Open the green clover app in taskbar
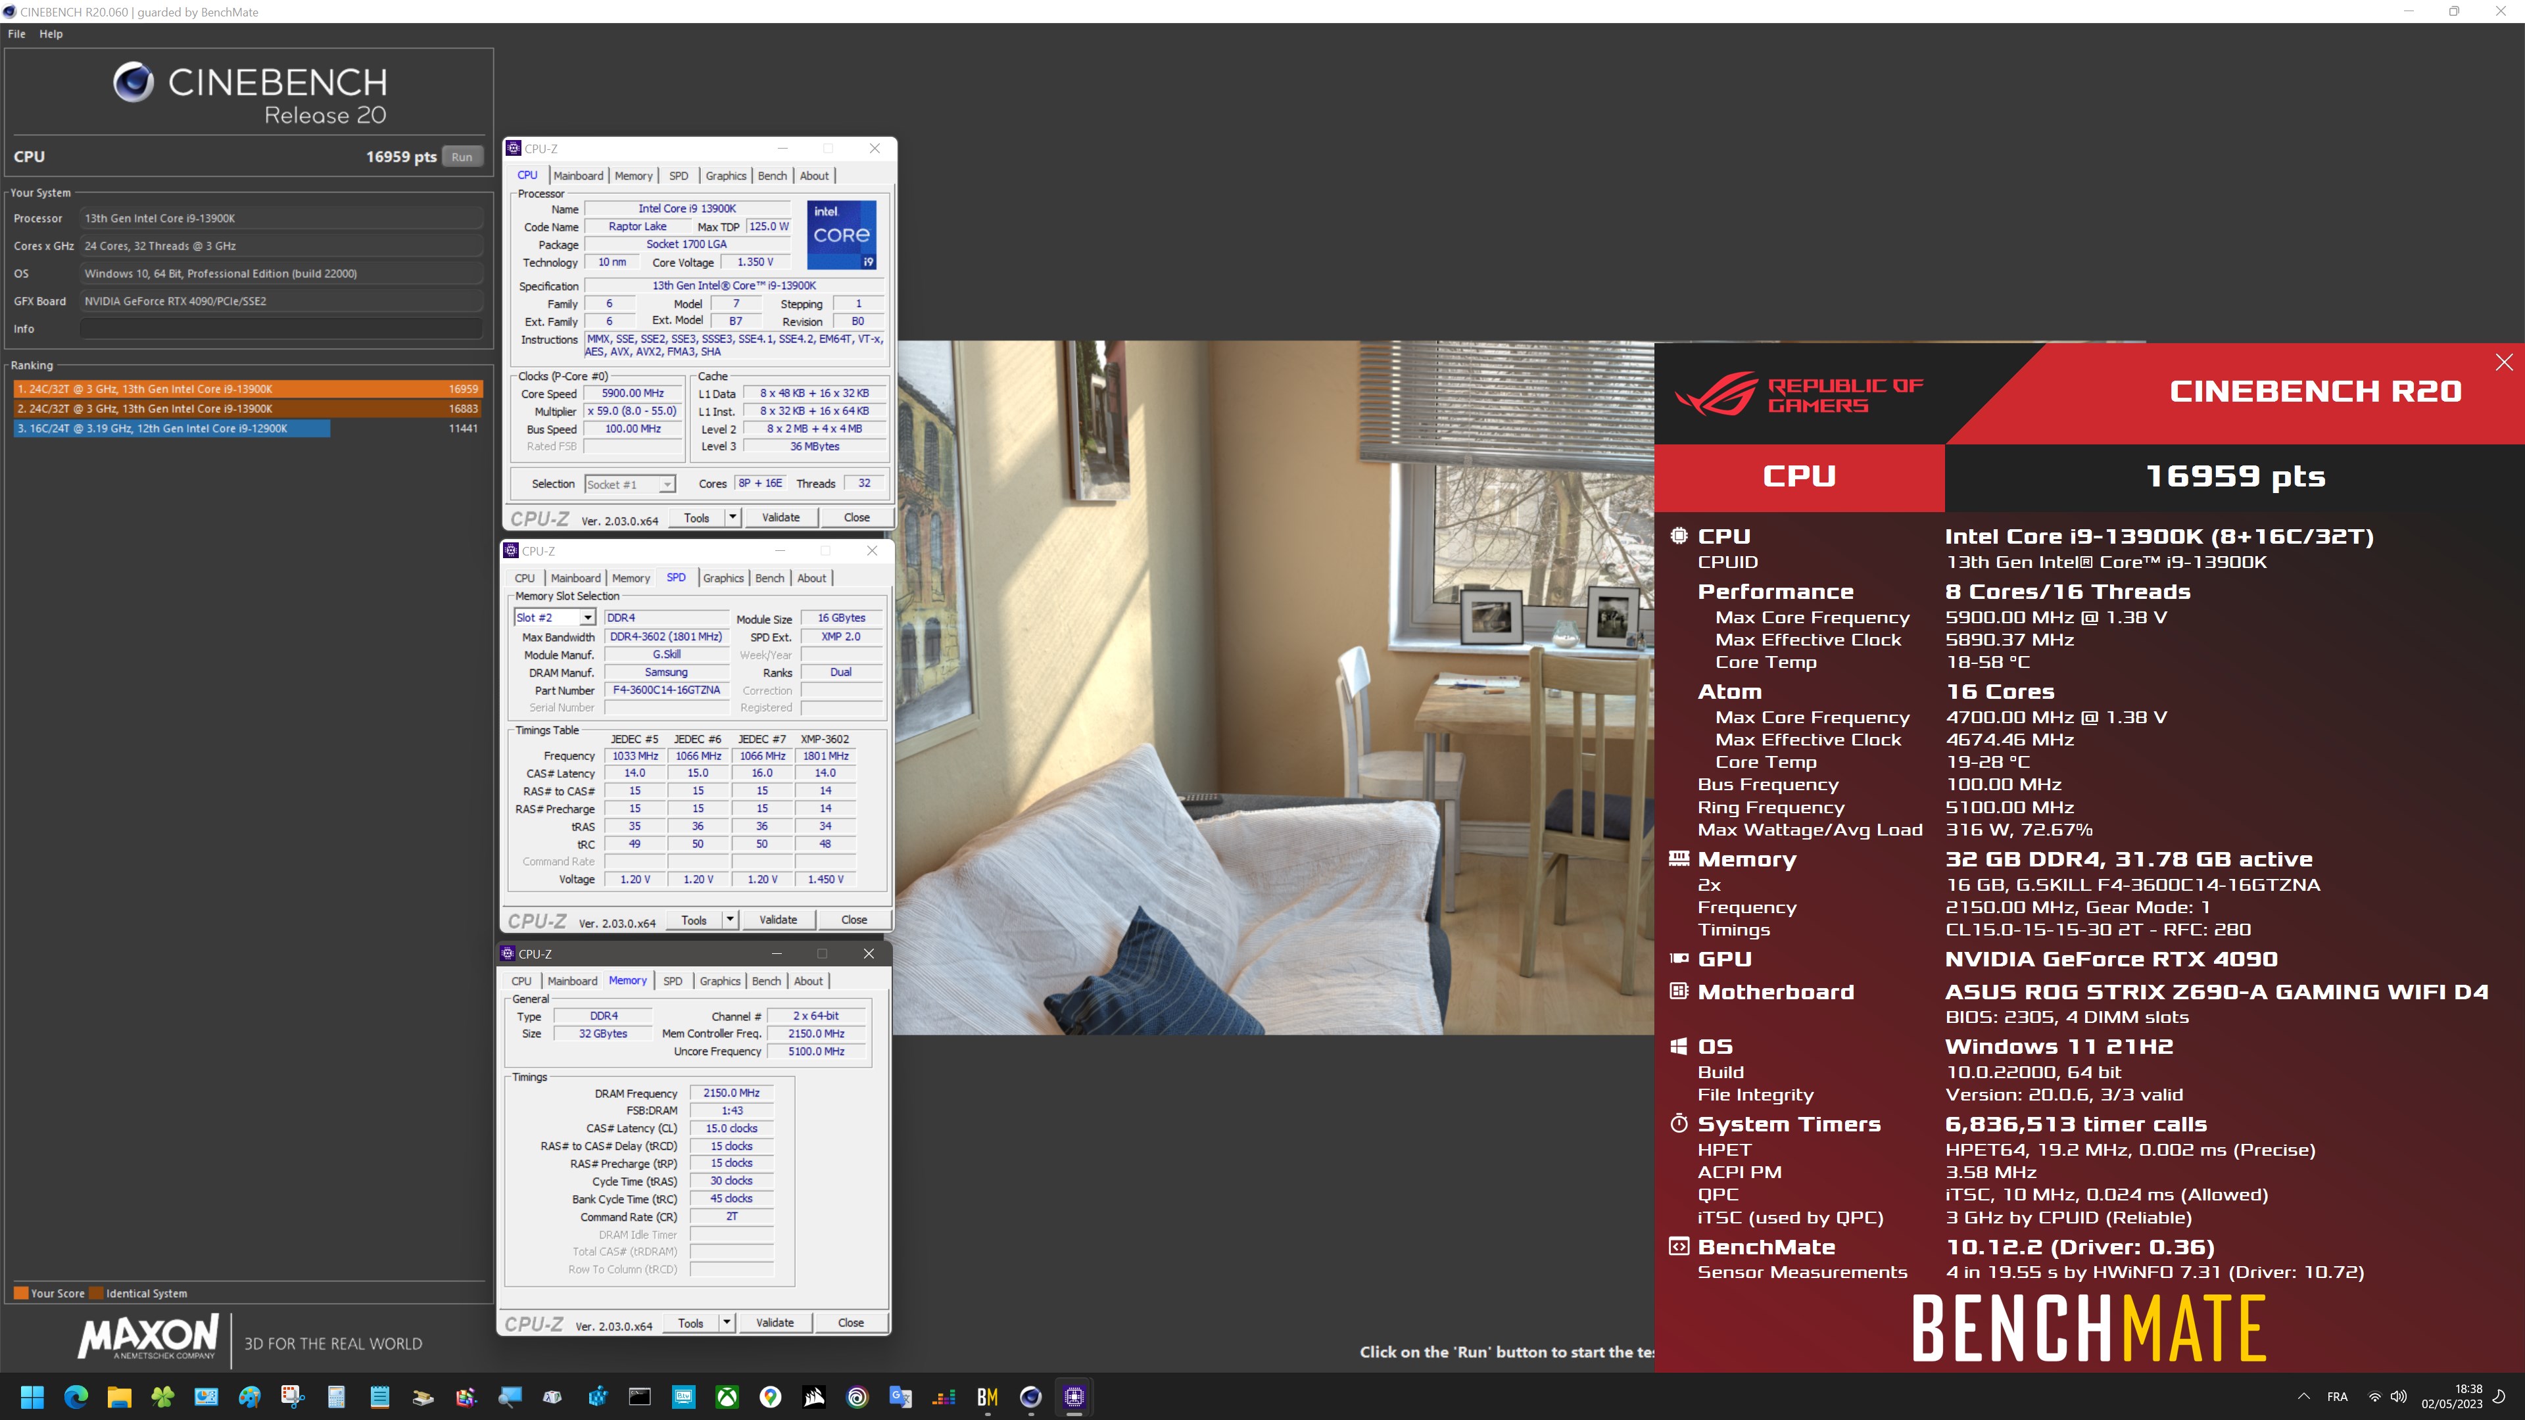This screenshot has height=1420, width=2525. [162, 1396]
